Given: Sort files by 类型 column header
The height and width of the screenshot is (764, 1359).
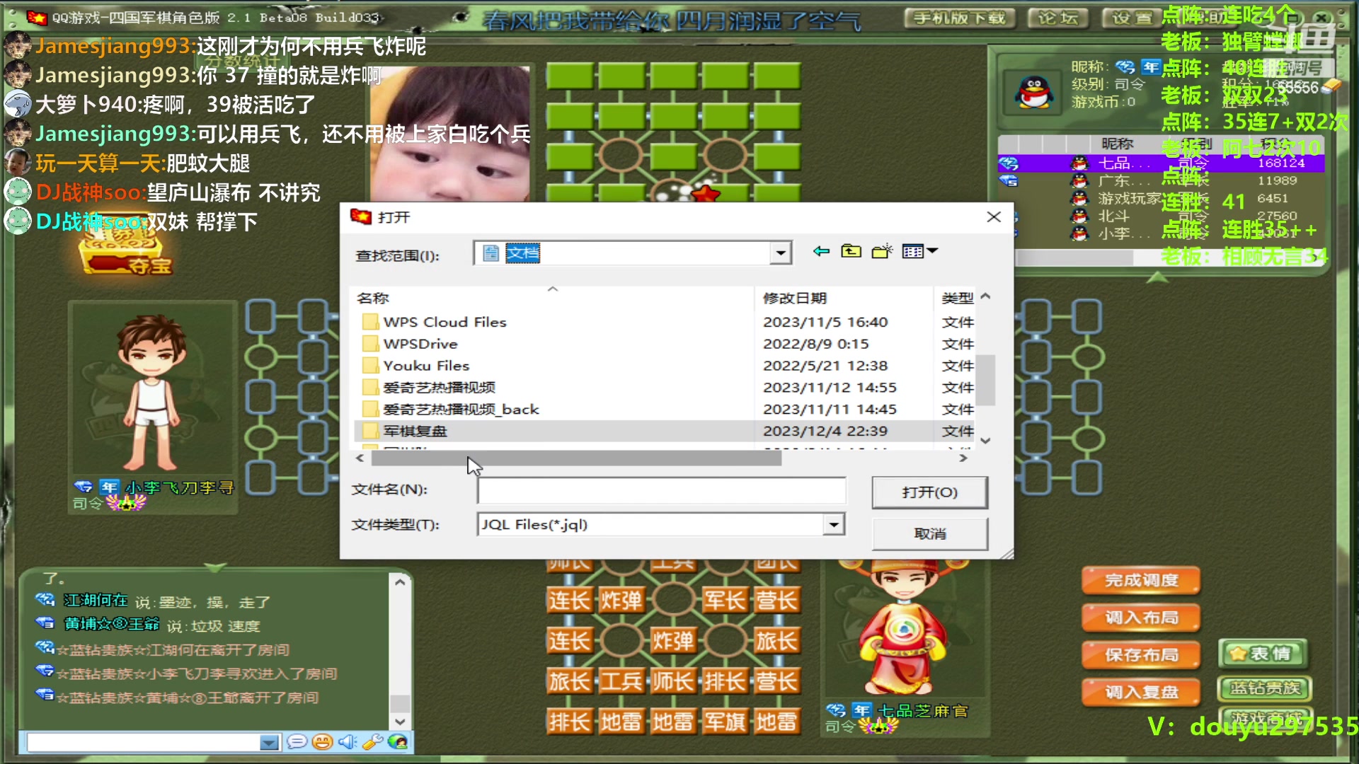Looking at the screenshot, I should 957,298.
